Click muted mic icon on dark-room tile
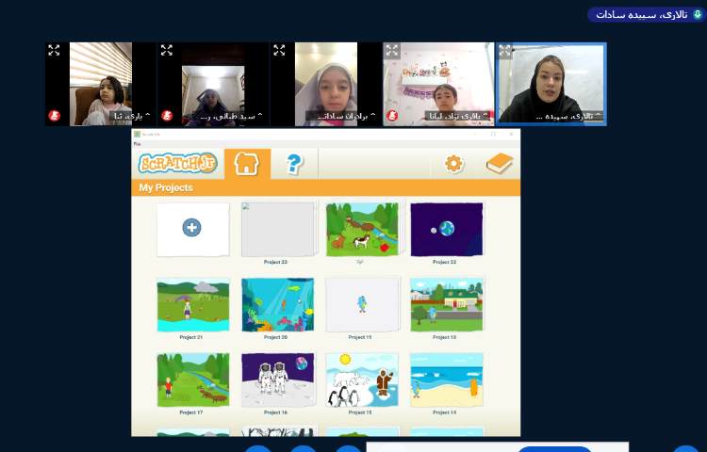Image resolution: width=707 pixels, height=452 pixels. [167, 116]
